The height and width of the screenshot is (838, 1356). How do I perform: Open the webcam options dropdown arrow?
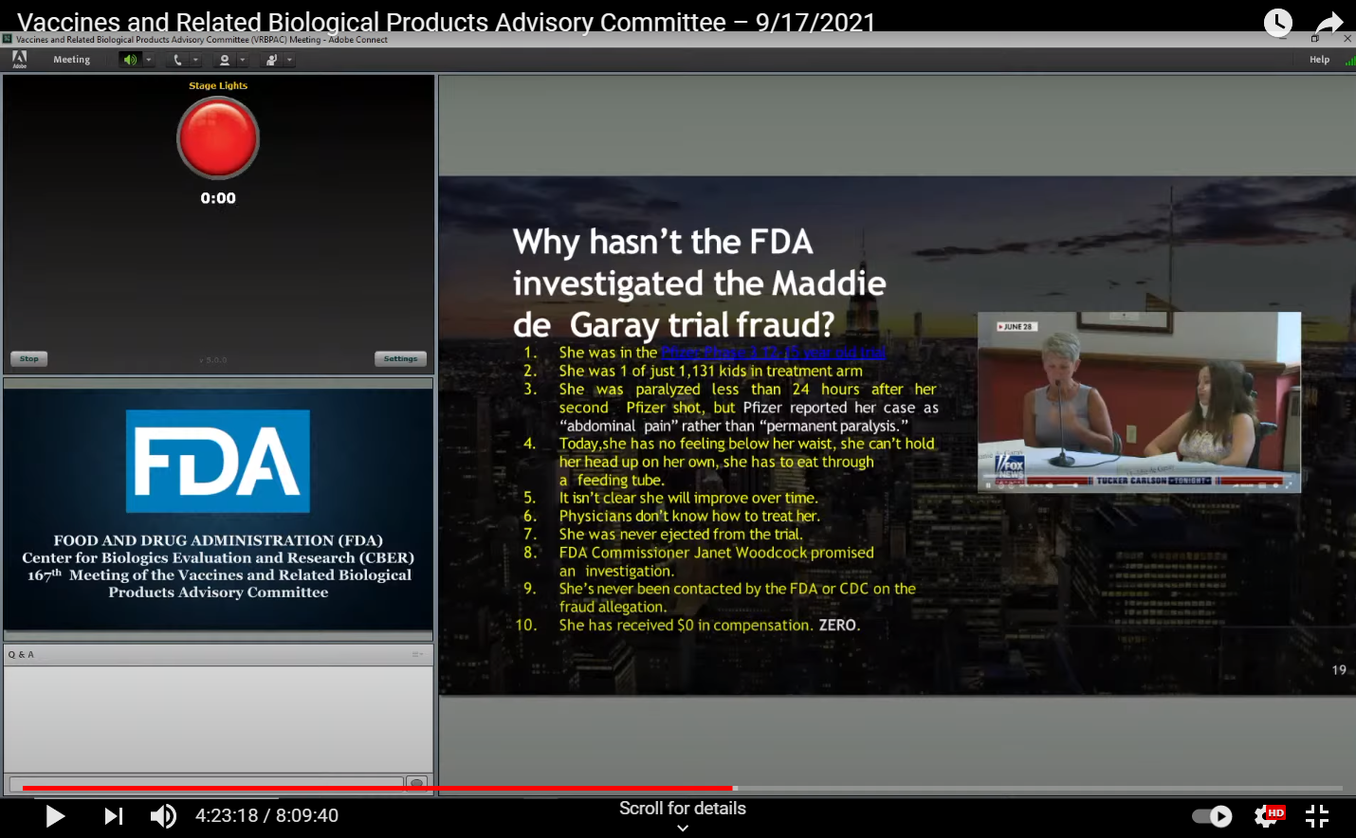point(243,60)
